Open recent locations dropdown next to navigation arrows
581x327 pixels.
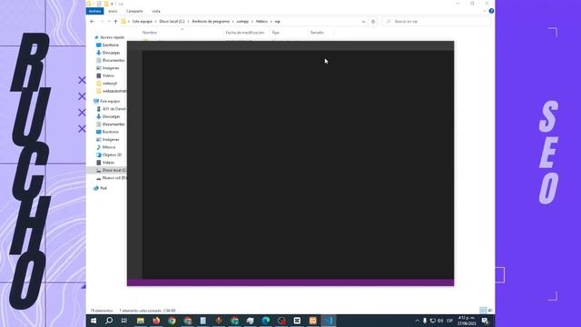click(109, 22)
